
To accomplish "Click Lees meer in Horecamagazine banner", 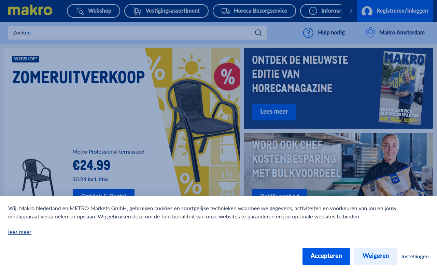I will coord(274,112).
